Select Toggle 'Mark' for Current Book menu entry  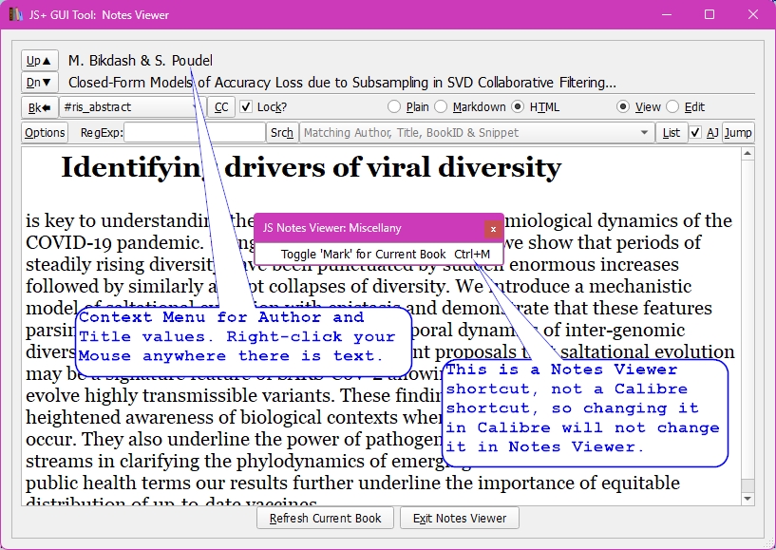[x=379, y=254]
